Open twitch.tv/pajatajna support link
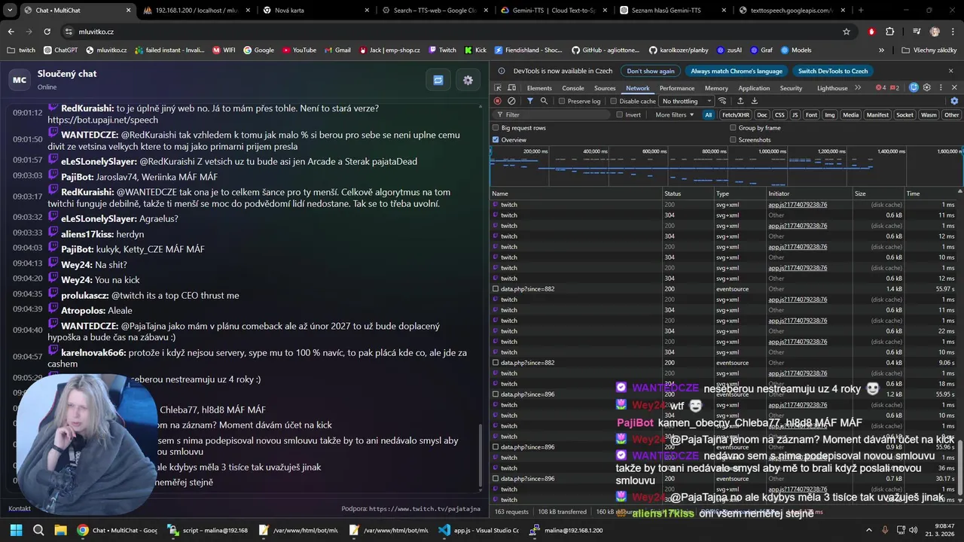 pyautogui.click(x=425, y=509)
